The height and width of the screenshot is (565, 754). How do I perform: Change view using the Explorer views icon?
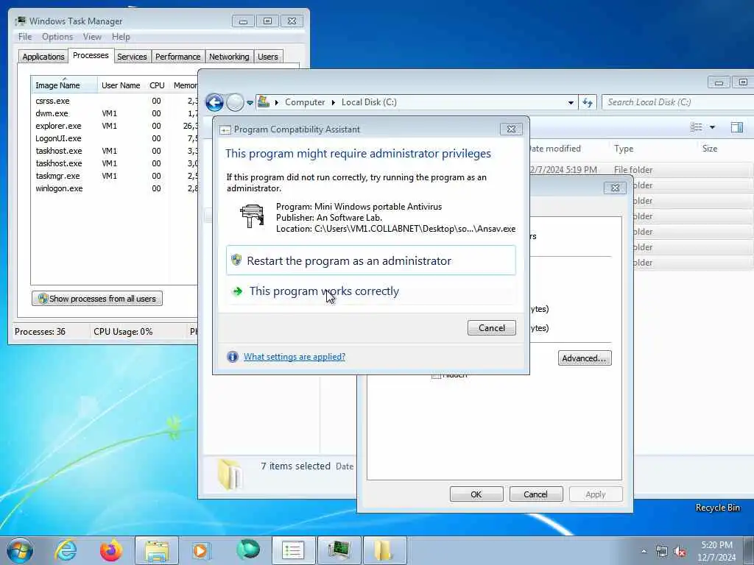[696, 127]
